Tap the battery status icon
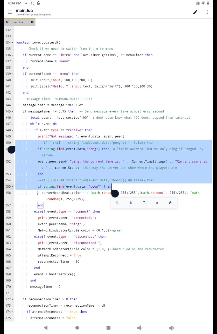The width and height of the screenshot is (217, 334). tap(208, 3)
